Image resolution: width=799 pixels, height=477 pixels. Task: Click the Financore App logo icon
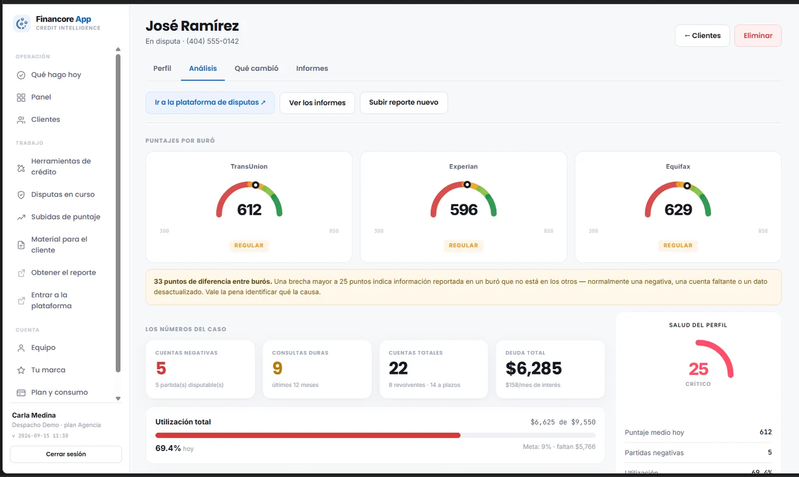click(22, 23)
